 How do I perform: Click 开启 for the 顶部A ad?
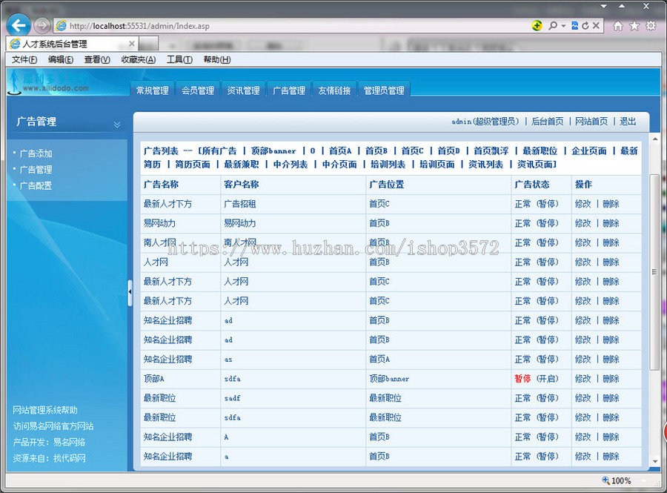pyautogui.click(x=547, y=379)
